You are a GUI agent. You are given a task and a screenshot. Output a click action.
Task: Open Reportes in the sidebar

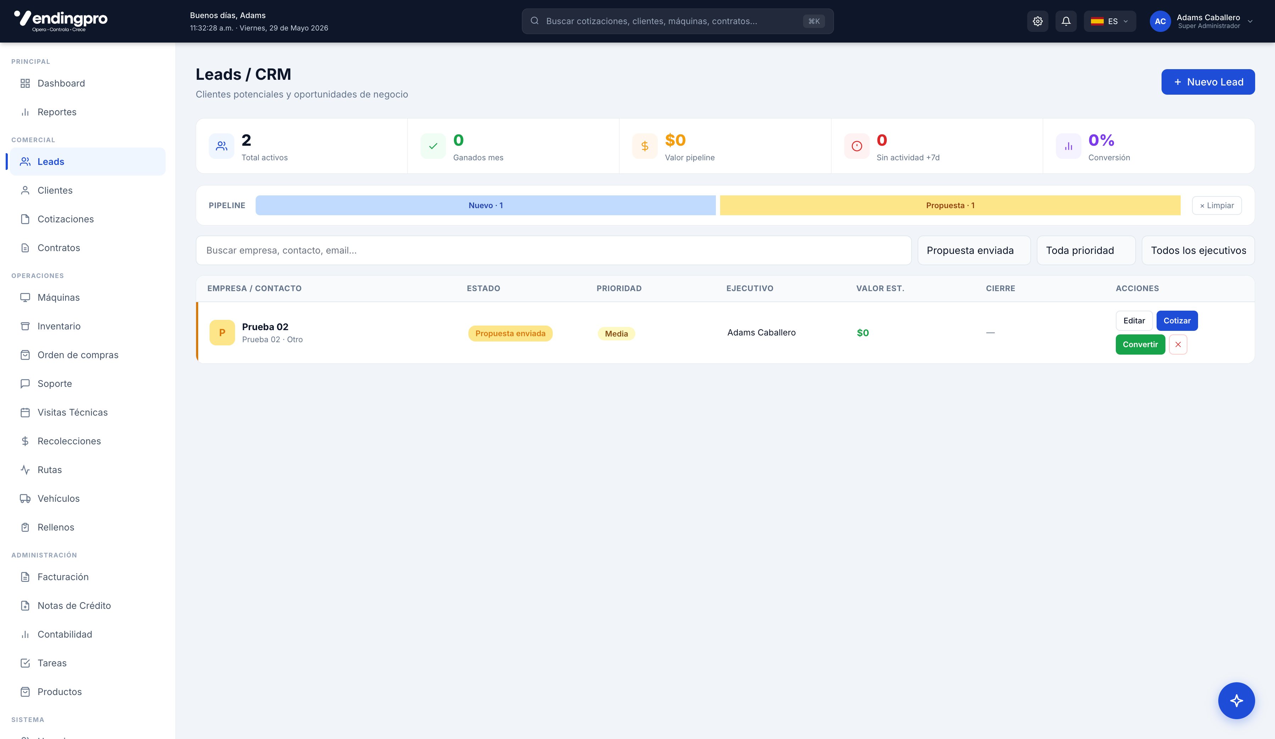coord(88,112)
